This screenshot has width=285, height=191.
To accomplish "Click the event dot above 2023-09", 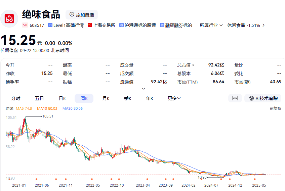I will click(x=166, y=179).
